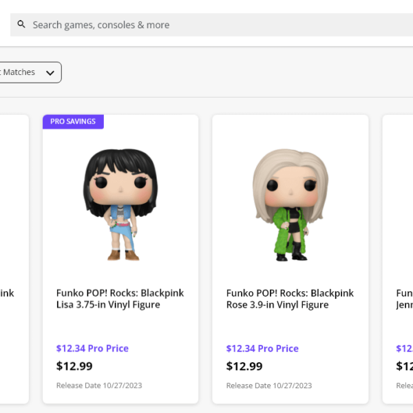The image size is (413, 413).
Task: Click the release date under Rose figure
Action: click(269, 385)
